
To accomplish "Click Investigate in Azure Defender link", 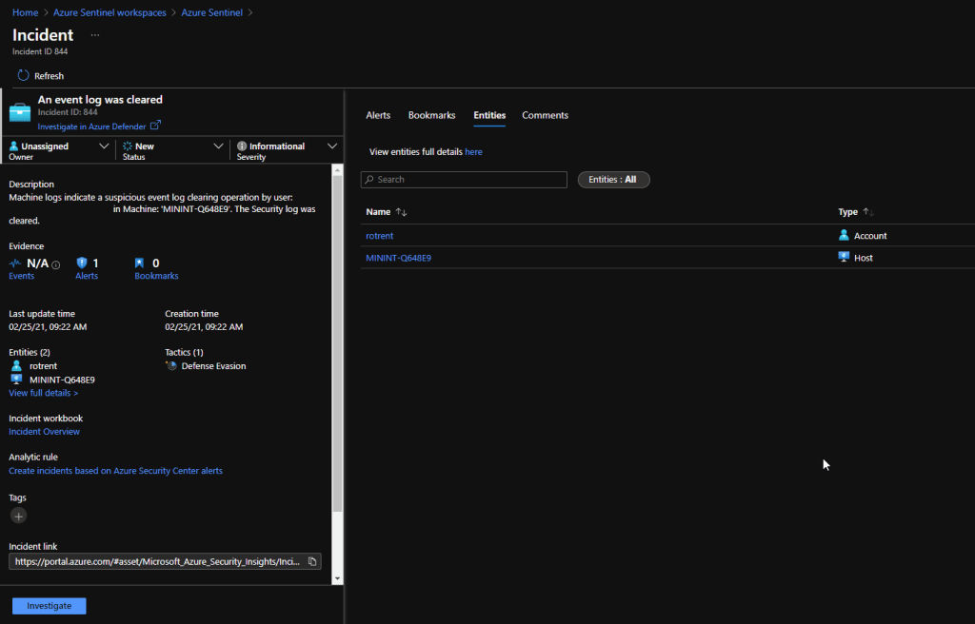I will click(x=91, y=127).
